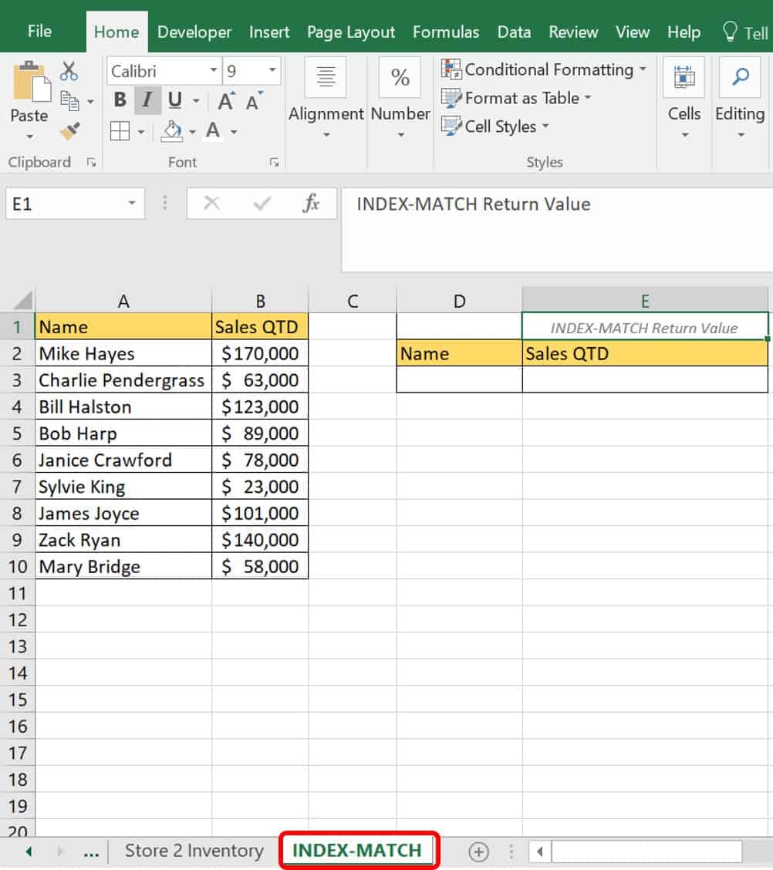Switch to the Insert tab
773x870 pixels.
pyautogui.click(x=269, y=32)
